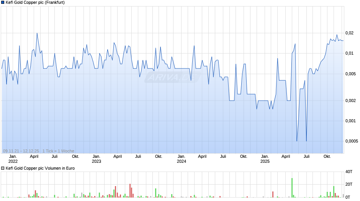Click the 0,01 price axis label

pos(349,53)
